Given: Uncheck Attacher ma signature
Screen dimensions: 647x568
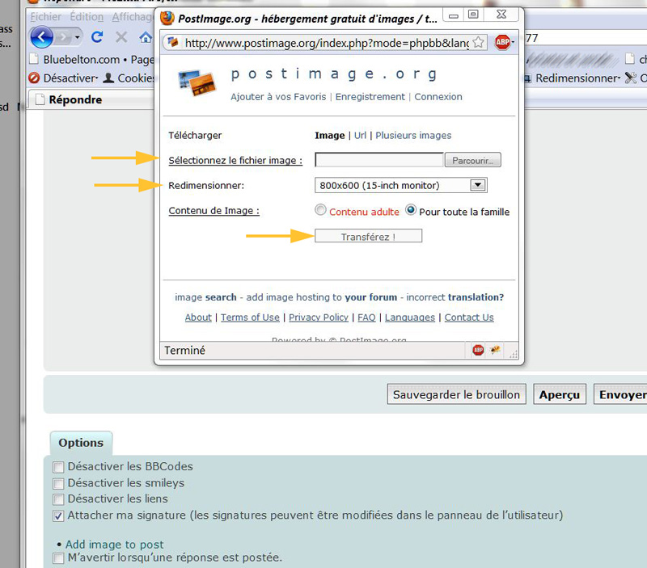Looking at the screenshot, I should [58, 515].
